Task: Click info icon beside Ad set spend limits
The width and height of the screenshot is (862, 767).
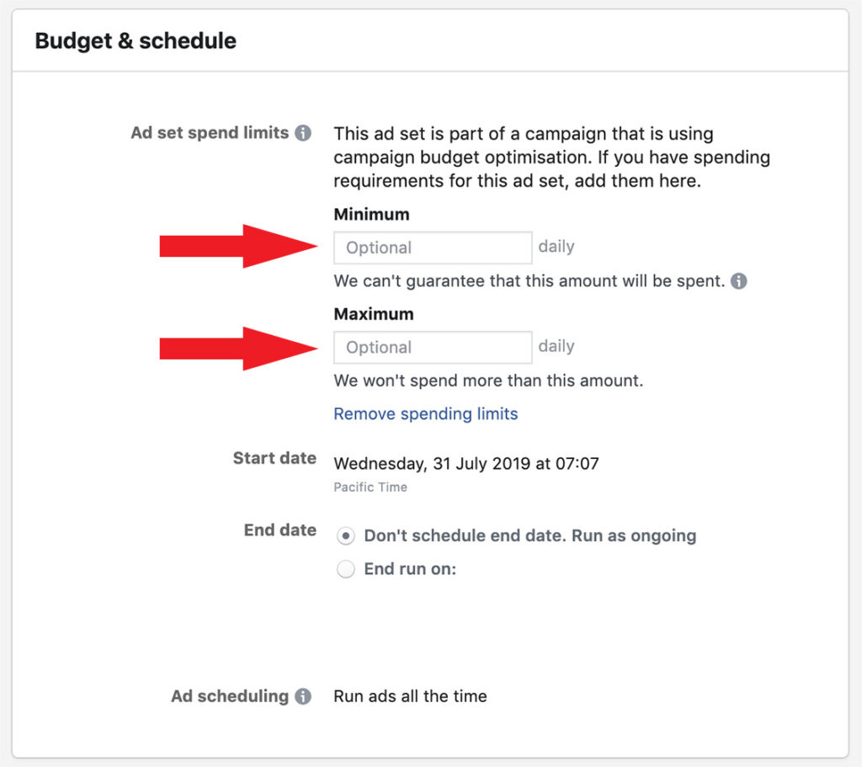Action: [303, 133]
